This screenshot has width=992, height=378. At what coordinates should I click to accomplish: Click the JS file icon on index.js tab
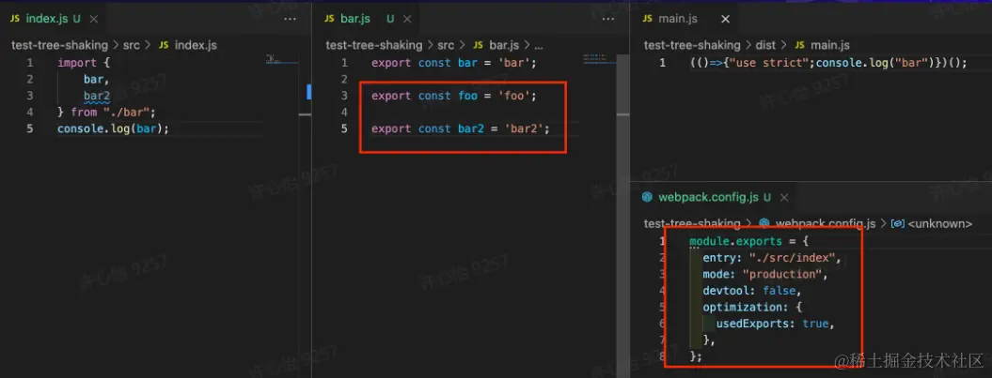[x=15, y=19]
